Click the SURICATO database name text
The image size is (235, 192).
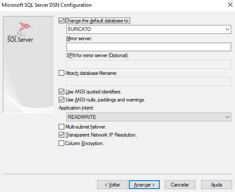point(79,29)
